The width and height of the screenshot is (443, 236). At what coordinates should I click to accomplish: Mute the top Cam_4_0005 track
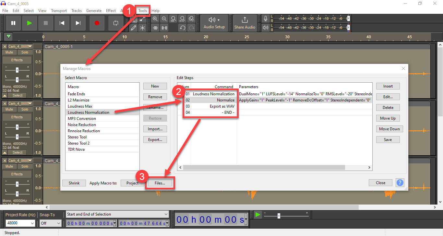(x=9, y=52)
